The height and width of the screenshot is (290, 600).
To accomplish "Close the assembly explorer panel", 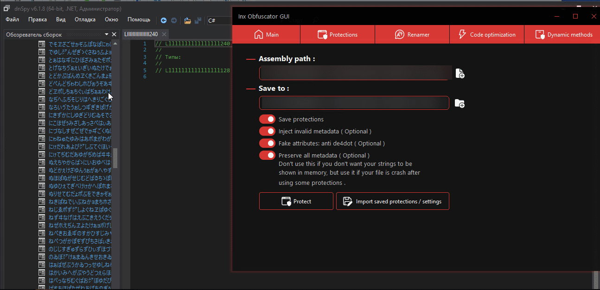I will point(114,34).
